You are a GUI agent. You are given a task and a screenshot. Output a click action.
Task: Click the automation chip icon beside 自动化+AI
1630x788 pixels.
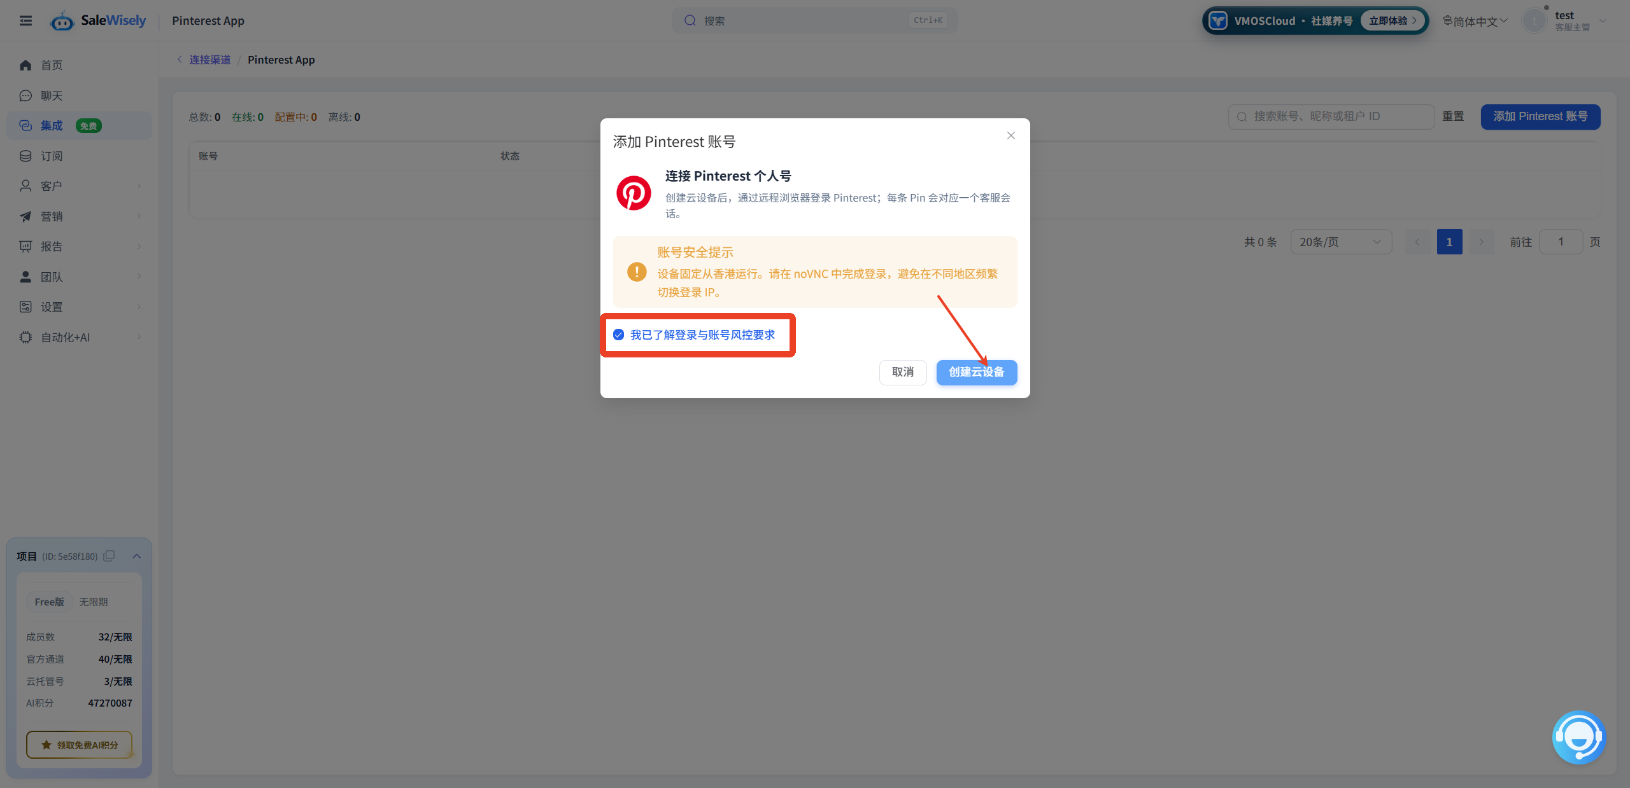[25, 338]
